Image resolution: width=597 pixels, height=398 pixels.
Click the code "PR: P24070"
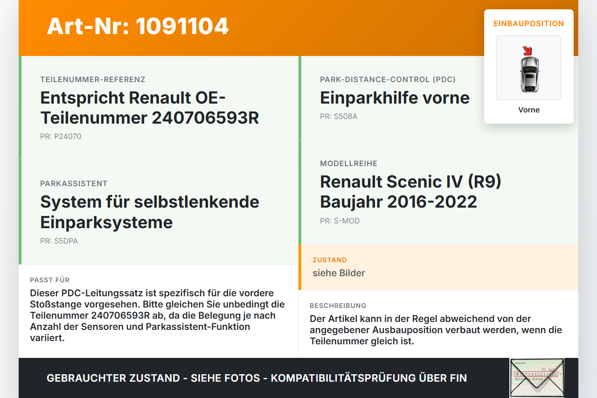[x=61, y=137]
